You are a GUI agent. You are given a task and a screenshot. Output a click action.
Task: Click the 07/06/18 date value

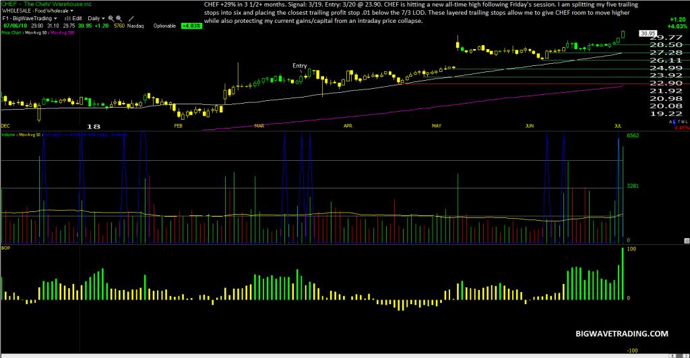tap(15, 26)
